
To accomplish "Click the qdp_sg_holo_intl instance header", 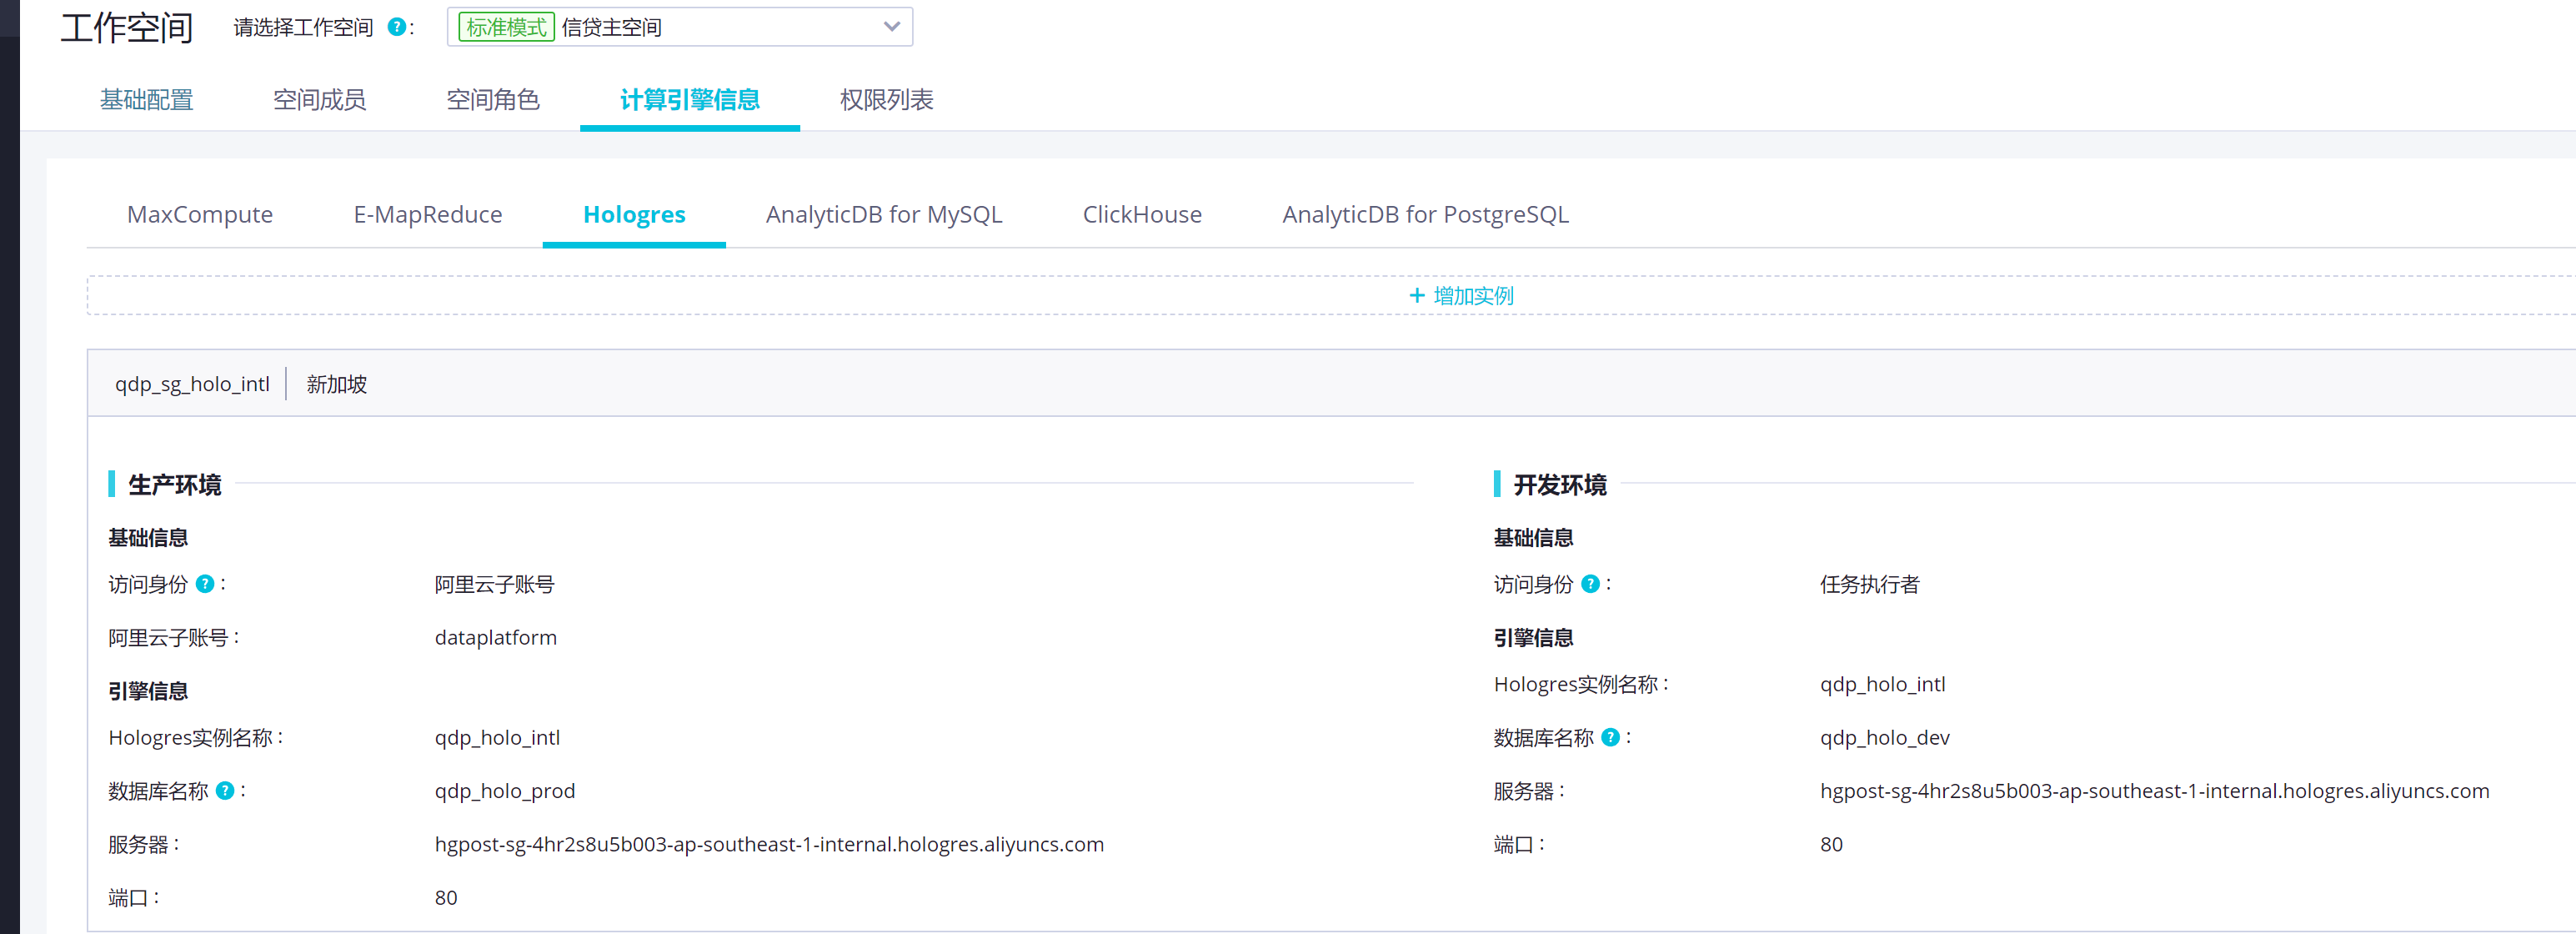I will point(192,384).
